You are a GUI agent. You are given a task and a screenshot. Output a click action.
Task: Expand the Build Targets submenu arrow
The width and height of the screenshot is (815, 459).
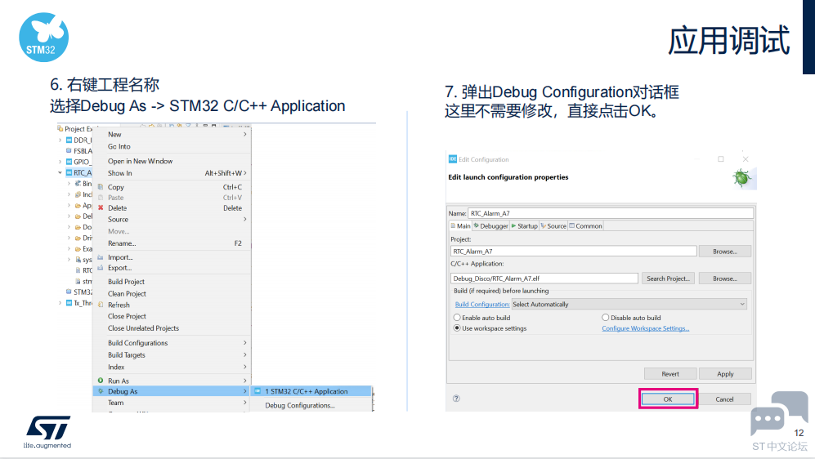click(x=244, y=354)
